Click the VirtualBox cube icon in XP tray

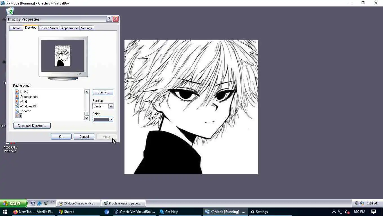[362, 203]
